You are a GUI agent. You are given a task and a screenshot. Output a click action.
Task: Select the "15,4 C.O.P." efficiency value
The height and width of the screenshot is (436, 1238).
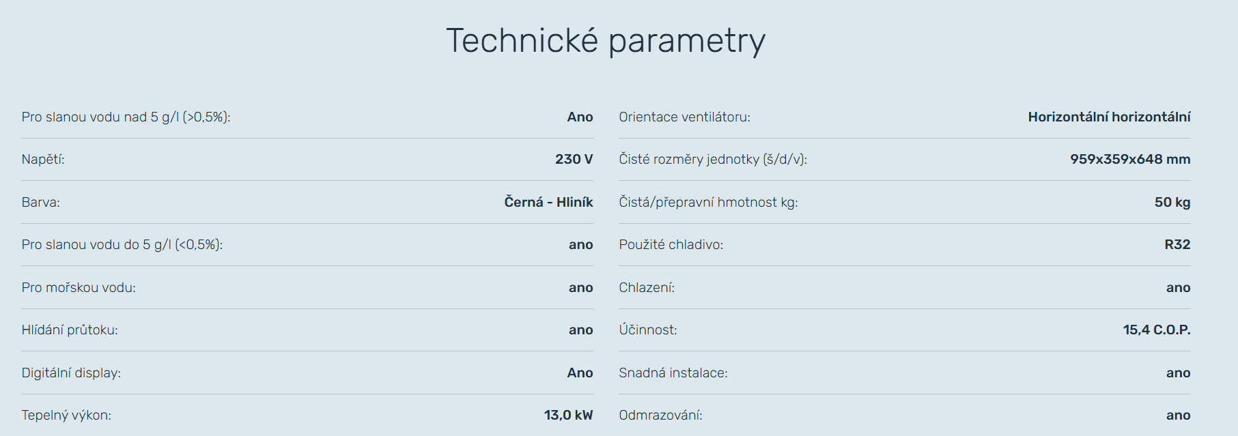click(1157, 330)
